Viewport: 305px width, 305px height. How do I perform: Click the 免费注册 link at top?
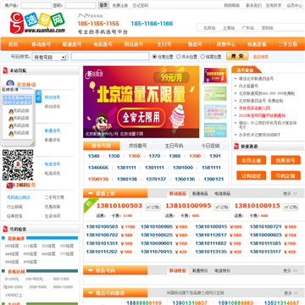pos(120,5)
